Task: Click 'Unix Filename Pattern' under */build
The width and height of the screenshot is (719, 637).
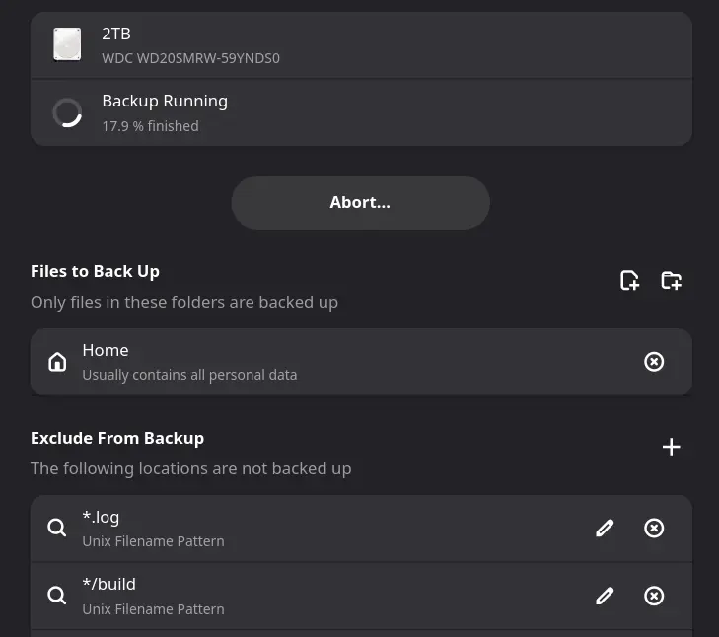Action: click(x=154, y=609)
